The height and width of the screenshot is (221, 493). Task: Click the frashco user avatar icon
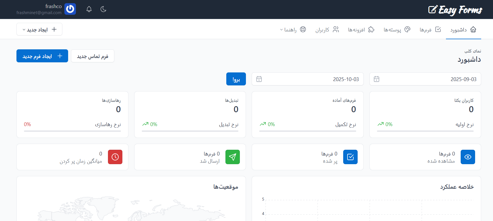click(x=70, y=9)
